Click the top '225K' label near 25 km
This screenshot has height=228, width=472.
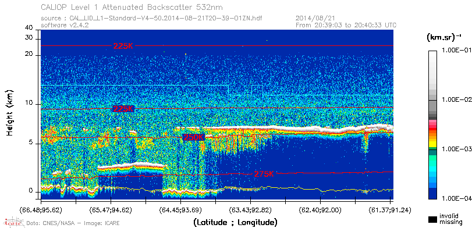pyautogui.click(x=123, y=46)
